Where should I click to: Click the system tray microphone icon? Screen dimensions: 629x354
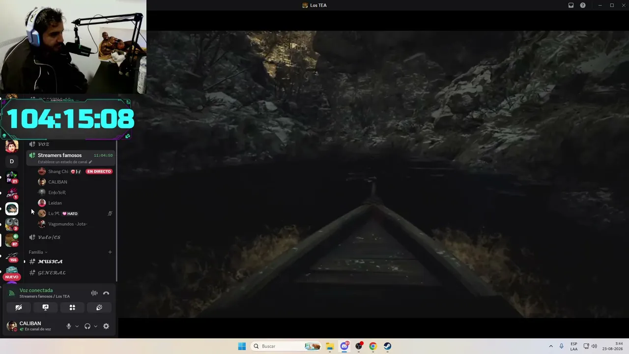[x=562, y=346]
